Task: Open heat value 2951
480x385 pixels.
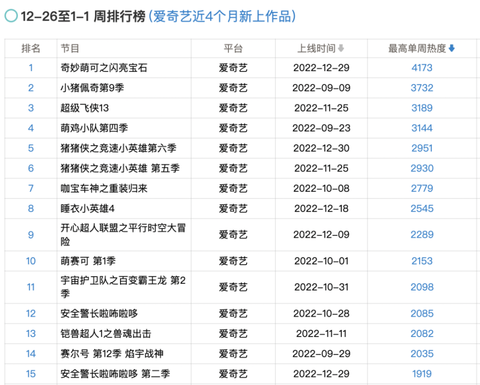Action: (422, 148)
